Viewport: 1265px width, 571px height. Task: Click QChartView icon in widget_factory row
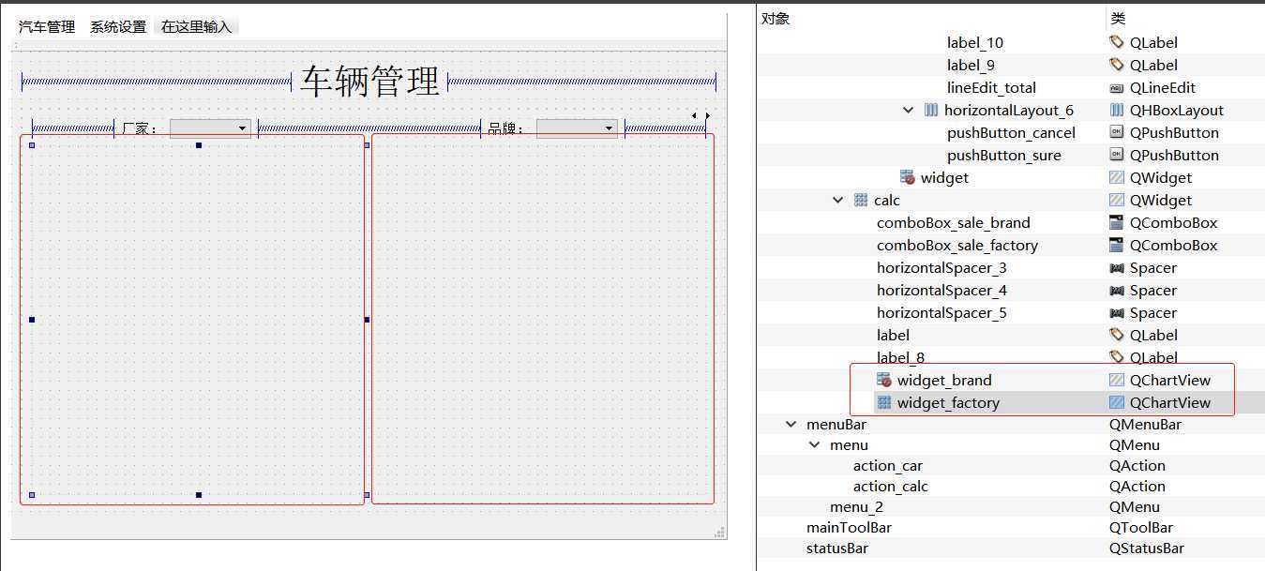click(x=1116, y=402)
